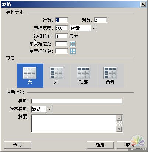The image size is (148, 152).
Task: Confirm with the 确定 button
Action: 100,145
